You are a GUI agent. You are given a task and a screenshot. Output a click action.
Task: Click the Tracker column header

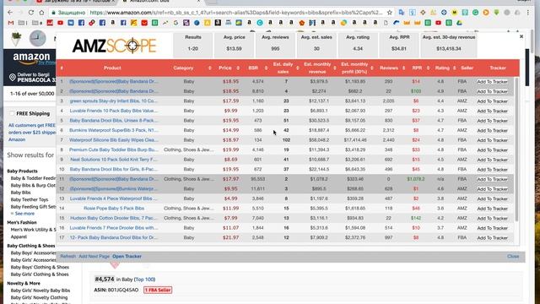tap(498, 68)
